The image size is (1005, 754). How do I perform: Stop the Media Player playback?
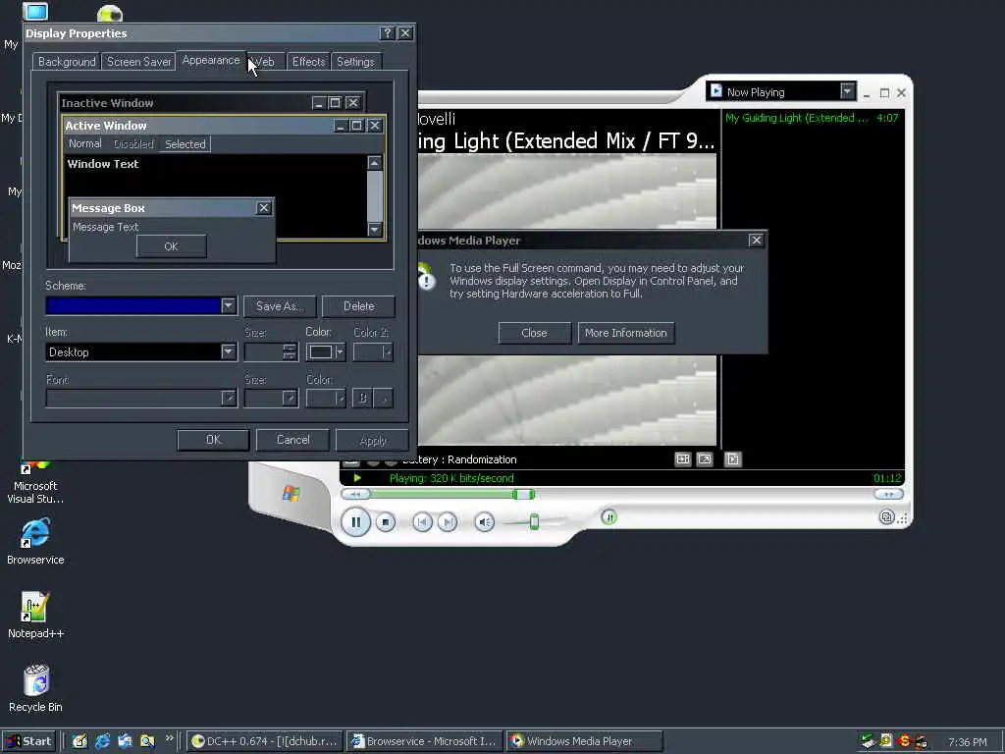(385, 522)
